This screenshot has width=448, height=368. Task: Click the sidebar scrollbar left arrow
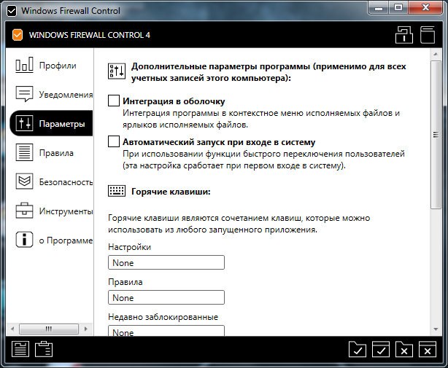[12, 329]
